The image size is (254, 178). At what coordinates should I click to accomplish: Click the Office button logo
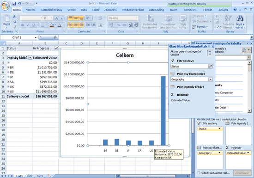5,6
